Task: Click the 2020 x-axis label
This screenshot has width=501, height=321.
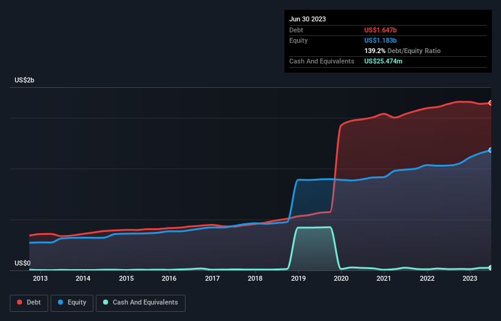Action: coord(341,278)
